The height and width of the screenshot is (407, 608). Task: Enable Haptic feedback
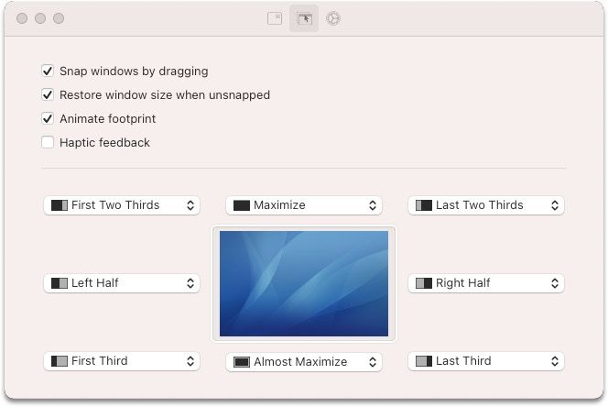(48, 142)
